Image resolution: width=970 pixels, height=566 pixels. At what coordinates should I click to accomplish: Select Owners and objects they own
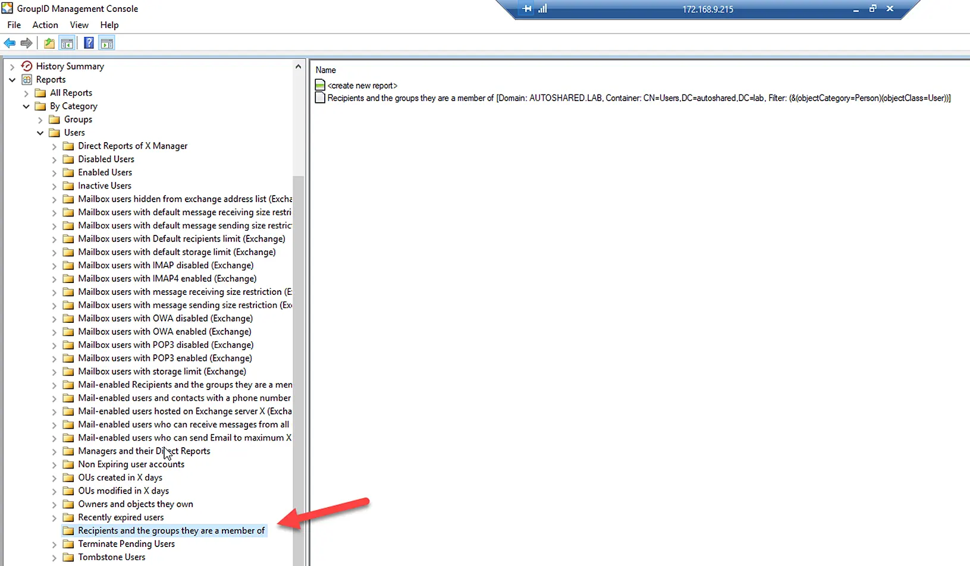point(136,504)
